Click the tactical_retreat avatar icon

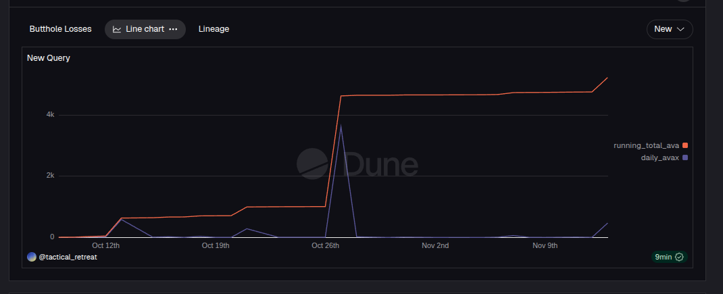[x=31, y=257]
